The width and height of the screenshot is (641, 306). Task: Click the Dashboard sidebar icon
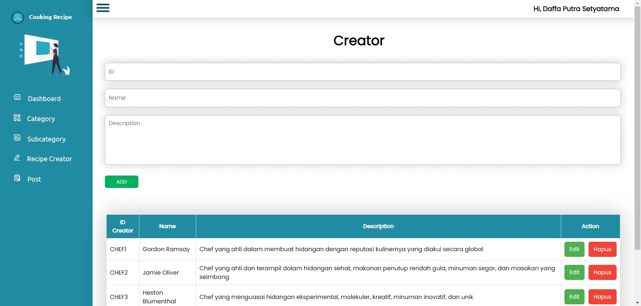(x=17, y=97)
